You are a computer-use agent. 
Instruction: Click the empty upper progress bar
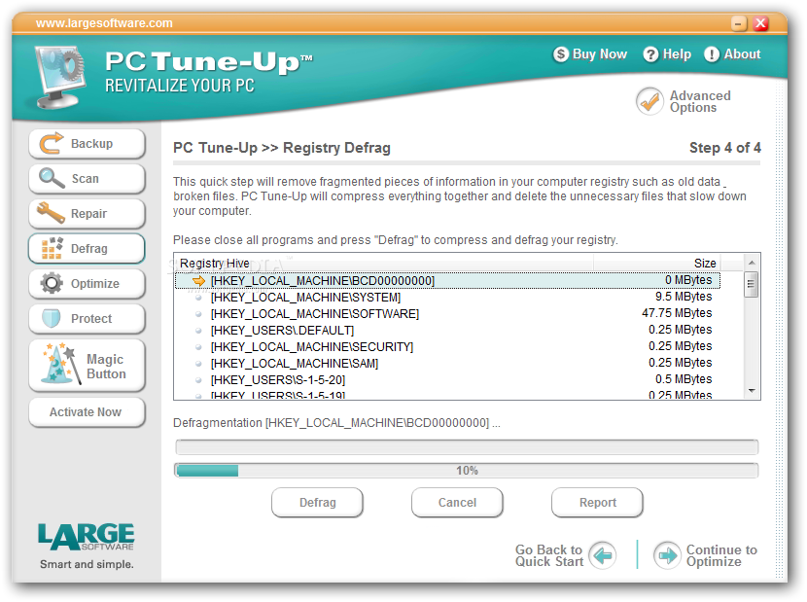pyautogui.click(x=467, y=447)
